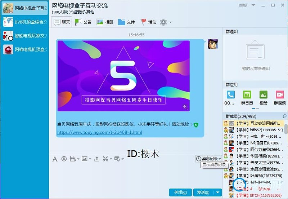288x199 pixels.
Task: Expand the send picture dropdown arrow
Action: click(90, 159)
